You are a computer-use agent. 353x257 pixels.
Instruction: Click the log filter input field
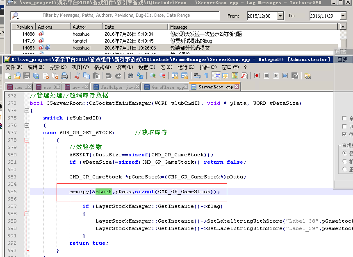point(116,15)
